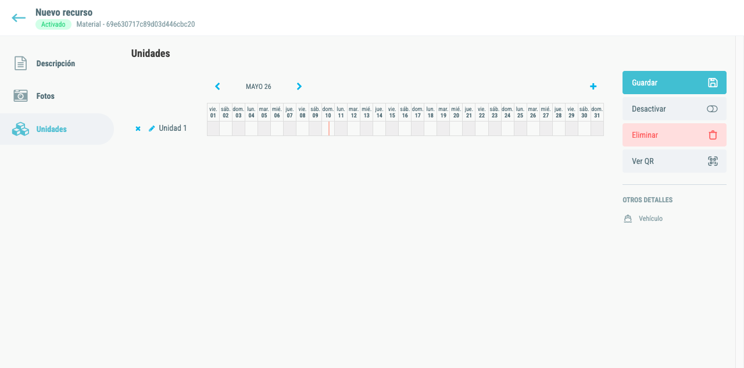Toggle the Desactivar switch
Screen dimensions: 744x368
tap(713, 109)
